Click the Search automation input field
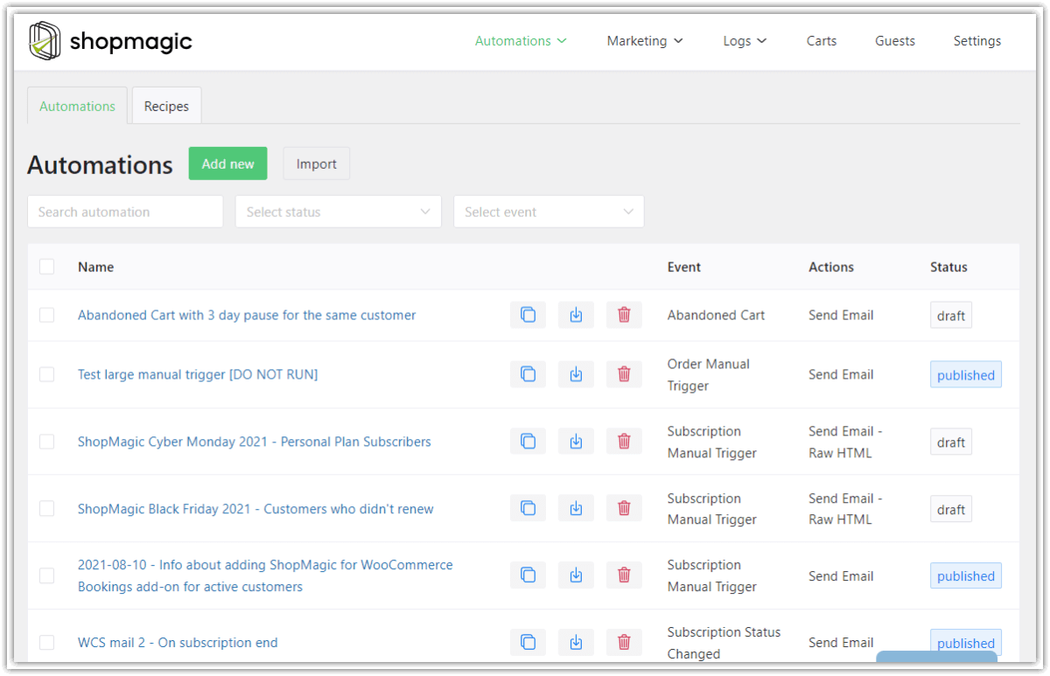Screen dimensions: 1050x676 pyautogui.click(x=124, y=211)
